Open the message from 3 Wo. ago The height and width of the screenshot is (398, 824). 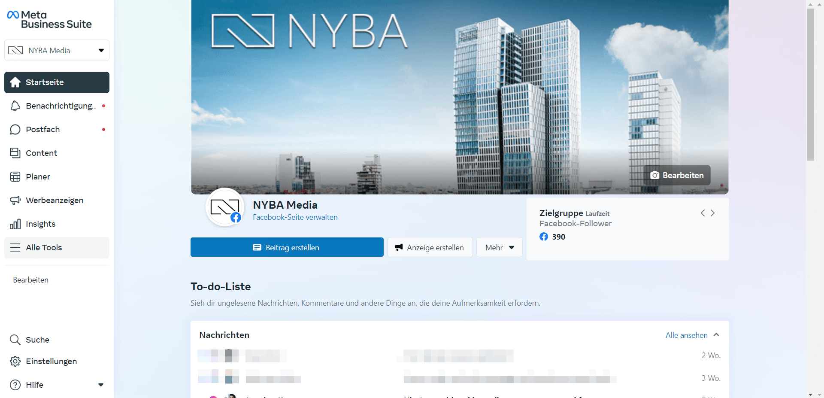click(x=460, y=378)
